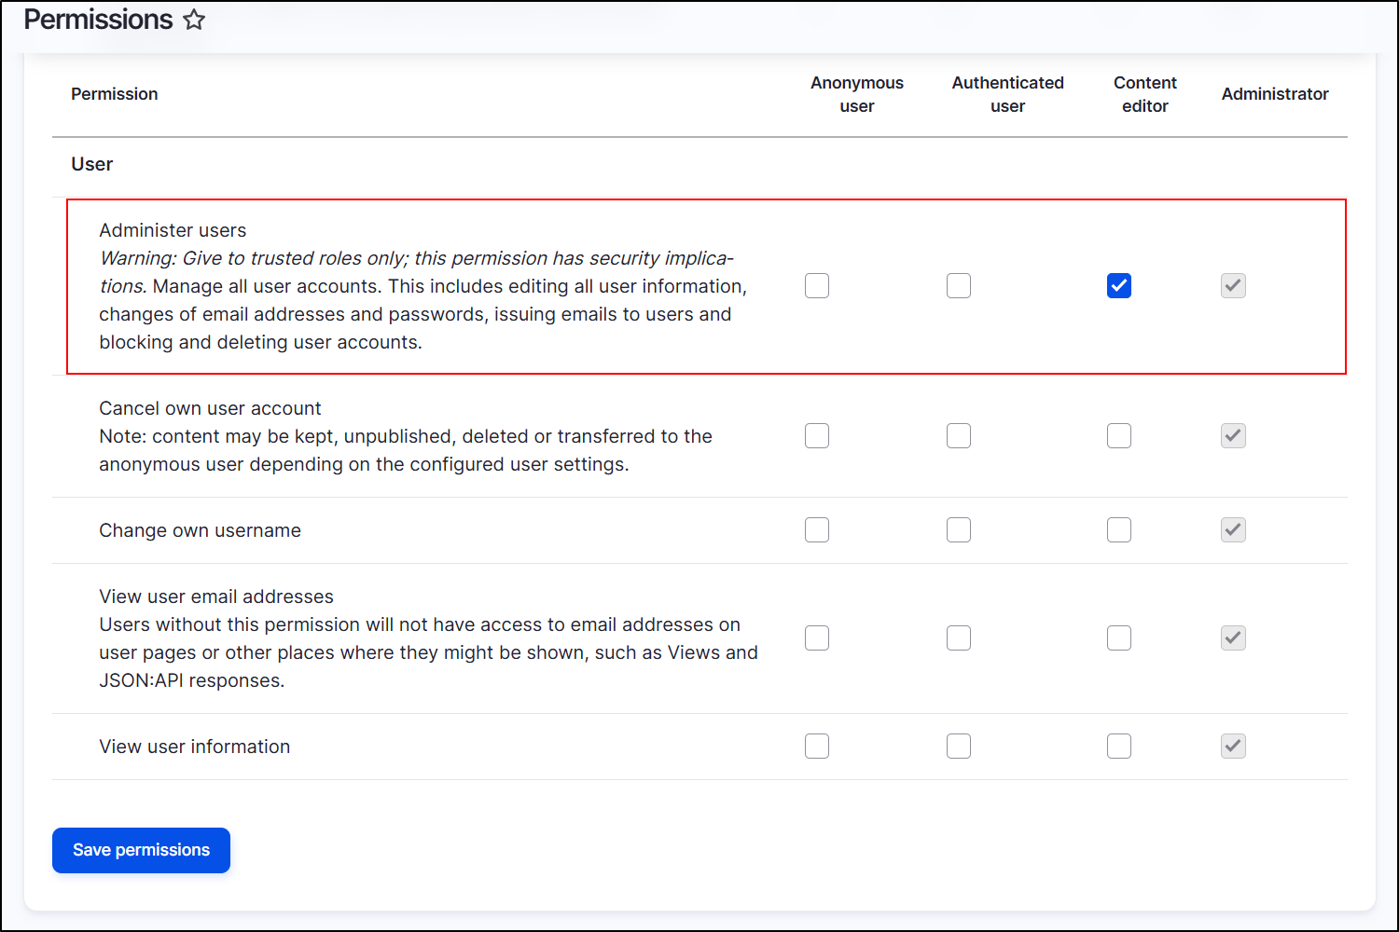Click the View user information label
This screenshot has width=1399, height=932.
[194, 747]
